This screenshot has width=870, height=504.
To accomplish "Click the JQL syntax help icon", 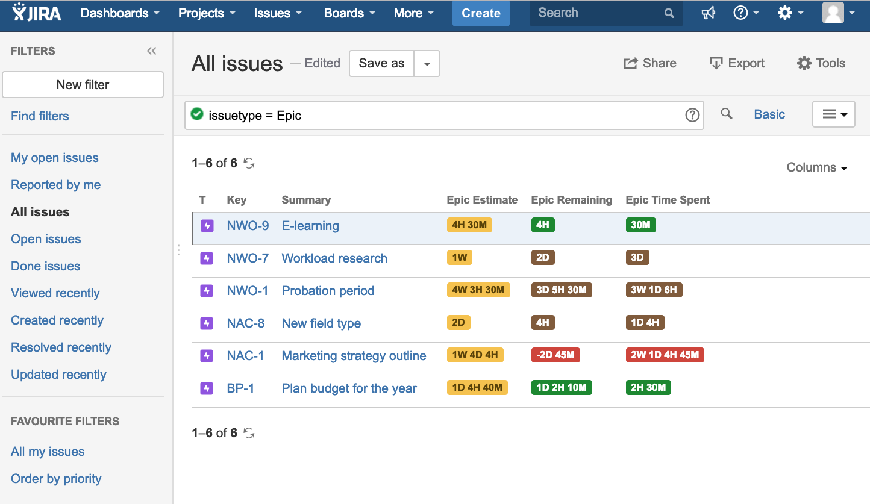I will [x=692, y=115].
